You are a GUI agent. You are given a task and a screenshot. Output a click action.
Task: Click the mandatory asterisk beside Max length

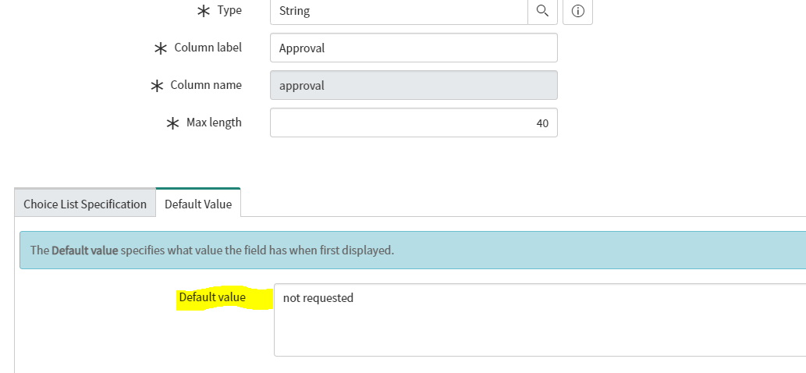click(x=172, y=123)
